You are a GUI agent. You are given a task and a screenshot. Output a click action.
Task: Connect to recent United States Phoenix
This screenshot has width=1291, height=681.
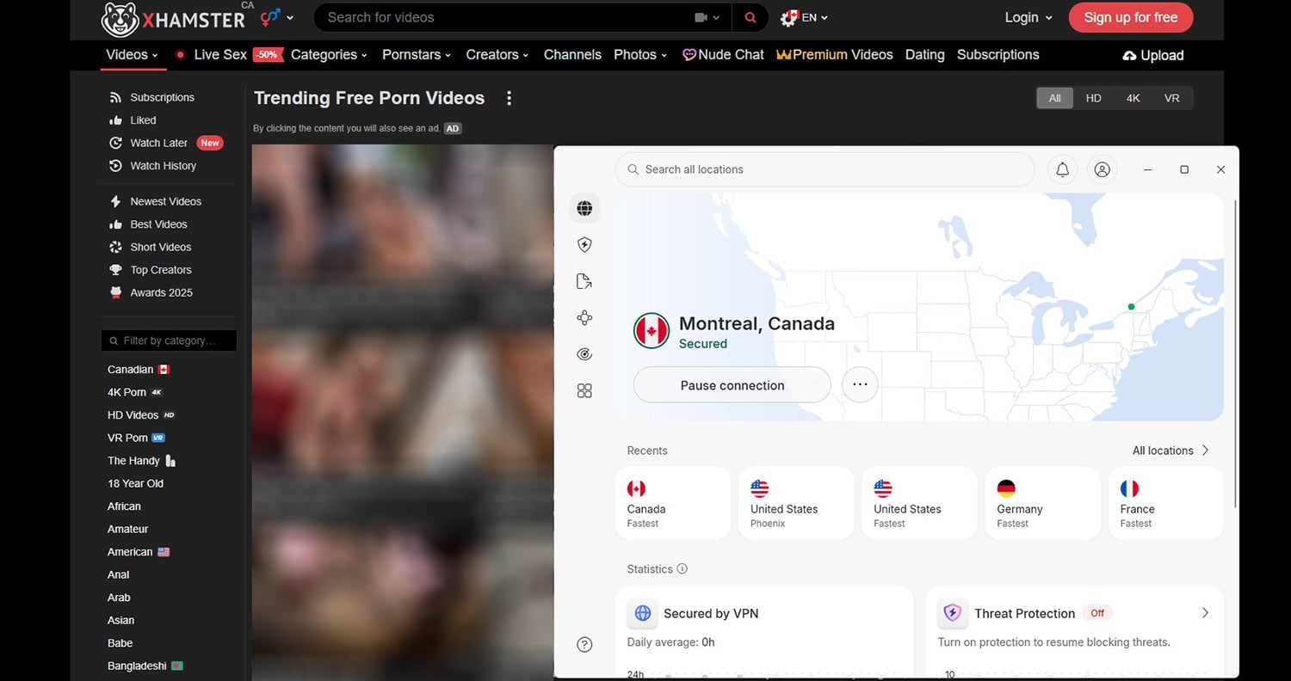click(795, 503)
